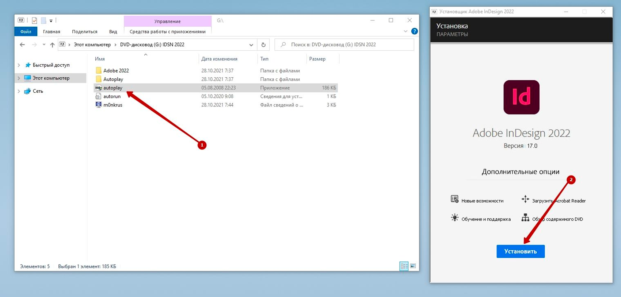The height and width of the screenshot is (297, 621).
Task: Click the Properties quick access toolbar icon
Action: [34, 20]
